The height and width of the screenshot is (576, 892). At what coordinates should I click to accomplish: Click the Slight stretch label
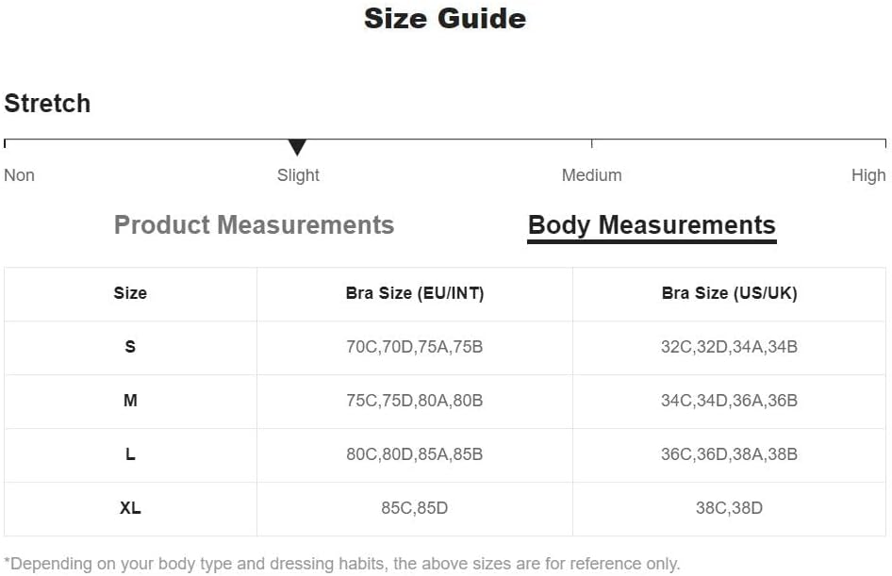point(298,175)
